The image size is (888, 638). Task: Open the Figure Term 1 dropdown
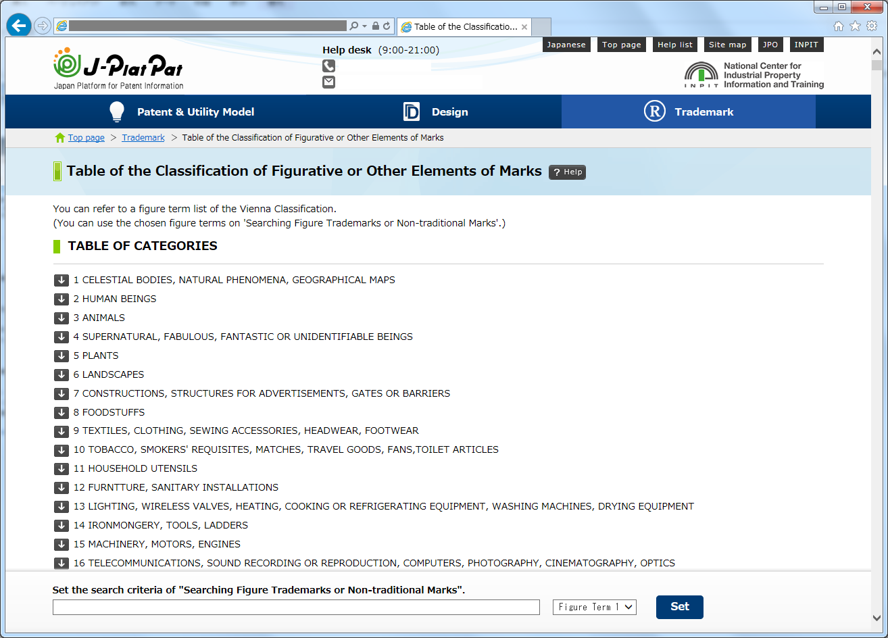(594, 607)
